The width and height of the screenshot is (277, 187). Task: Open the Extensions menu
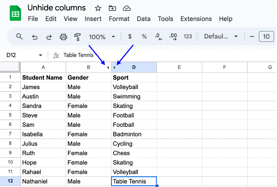pyautogui.click(x=196, y=19)
